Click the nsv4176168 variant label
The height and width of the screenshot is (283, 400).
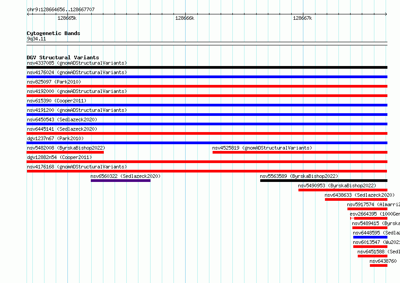(x=77, y=167)
